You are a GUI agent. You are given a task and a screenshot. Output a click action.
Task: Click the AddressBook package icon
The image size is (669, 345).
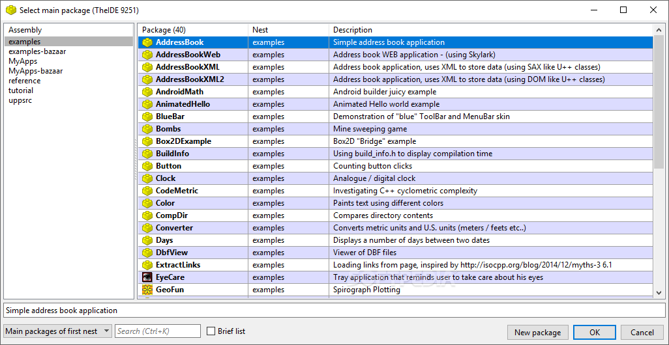pyautogui.click(x=147, y=42)
